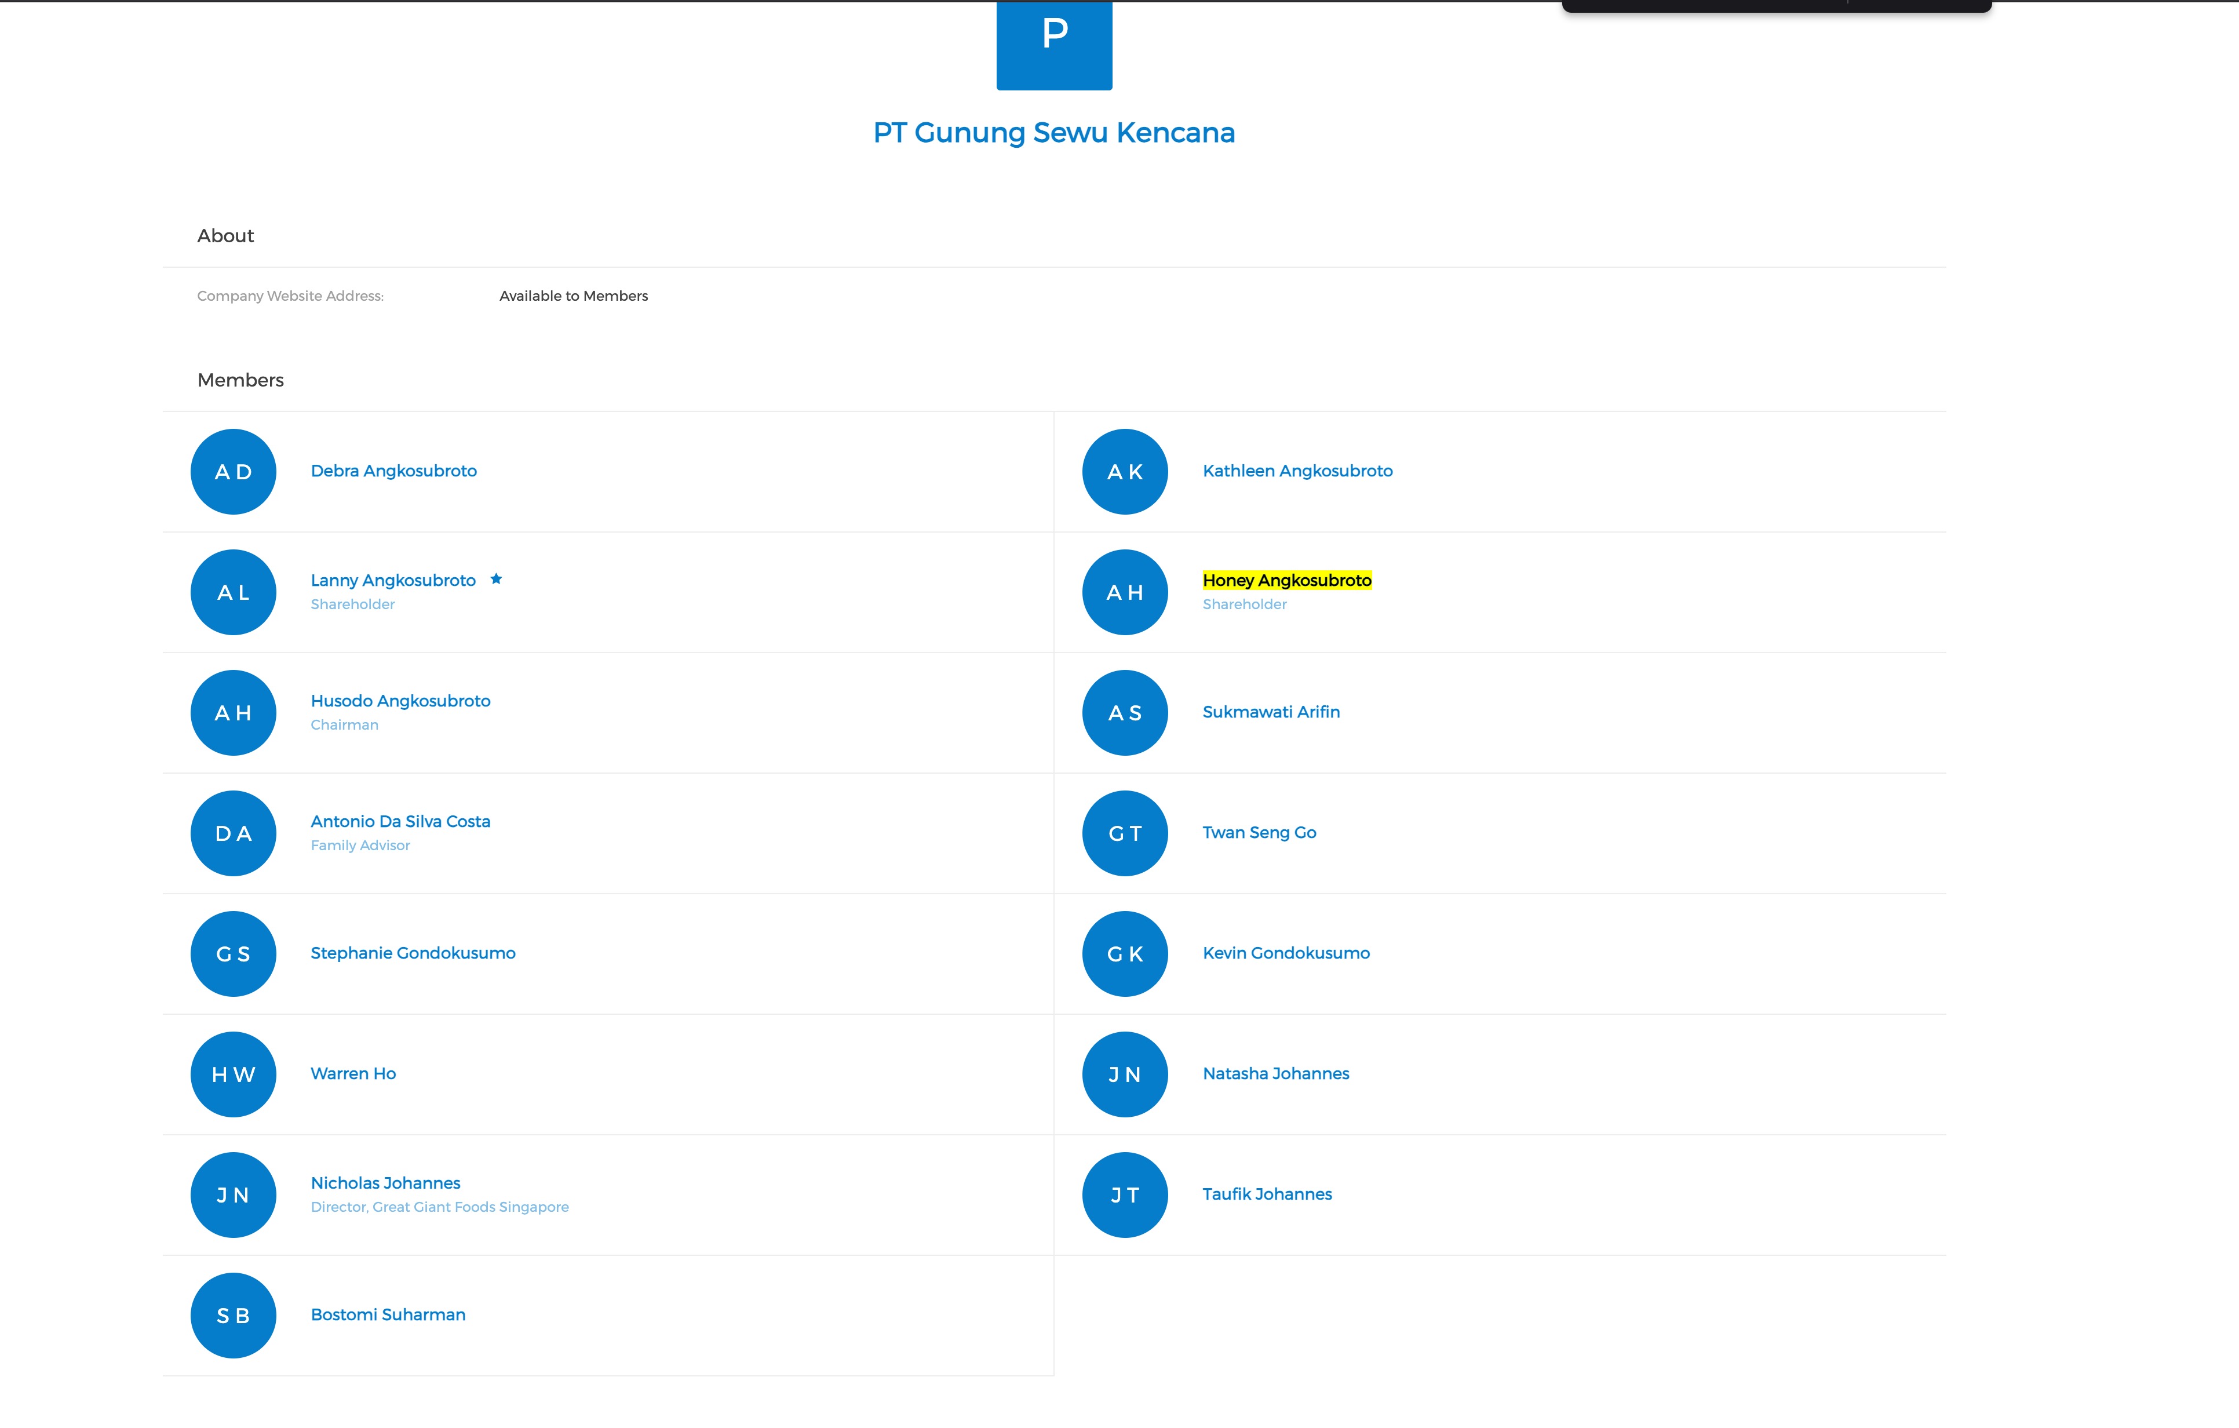Select Available to Members website text
This screenshot has width=2239, height=1428.
tap(572, 296)
